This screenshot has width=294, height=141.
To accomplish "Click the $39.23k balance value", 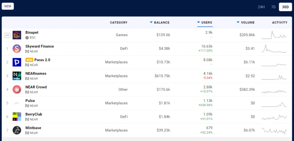I will point(163,130).
